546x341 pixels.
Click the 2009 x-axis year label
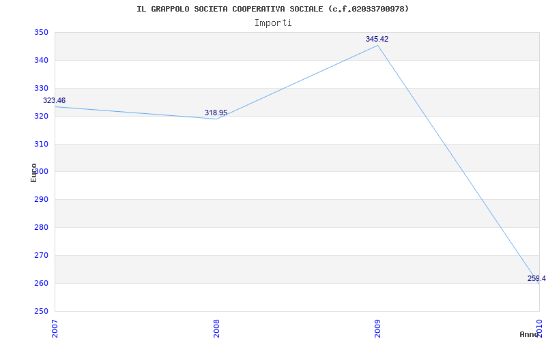point(378,329)
